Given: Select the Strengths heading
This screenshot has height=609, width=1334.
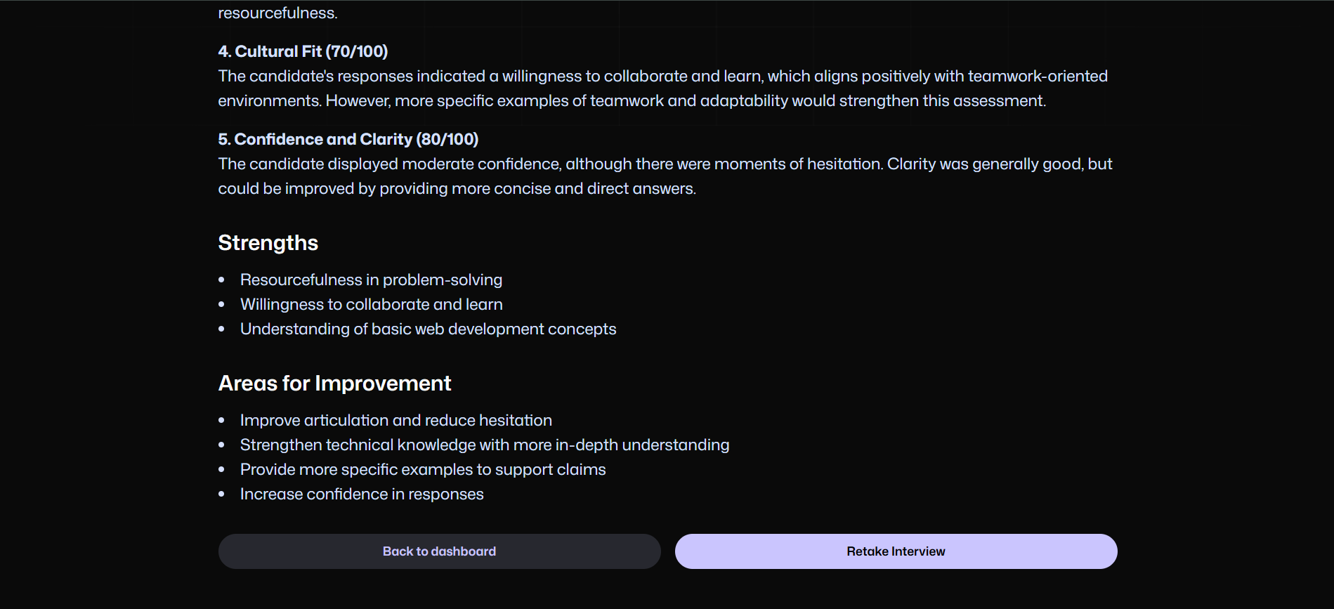Looking at the screenshot, I should (x=268, y=243).
